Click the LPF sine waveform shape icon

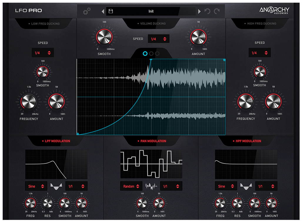pyautogui.click(x=56, y=186)
